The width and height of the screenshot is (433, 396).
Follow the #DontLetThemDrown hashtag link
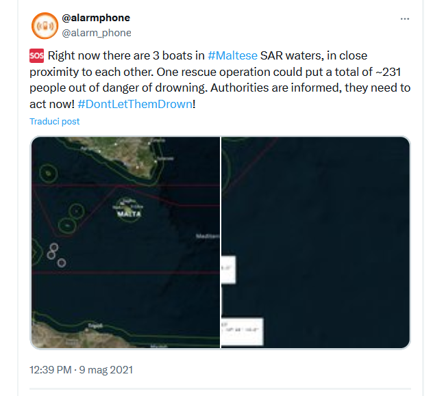tap(134, 103)
